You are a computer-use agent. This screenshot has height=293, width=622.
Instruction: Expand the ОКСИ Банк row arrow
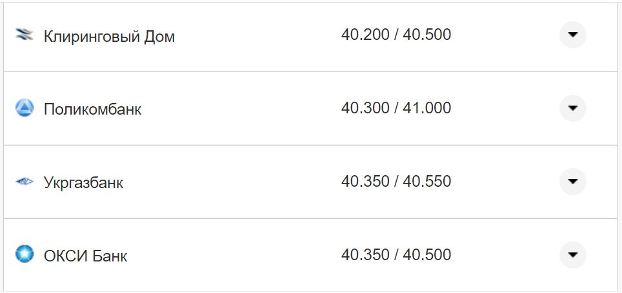click(572, 255)
